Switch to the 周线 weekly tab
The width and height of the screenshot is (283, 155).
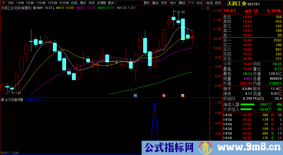click(x=83, y=3)
